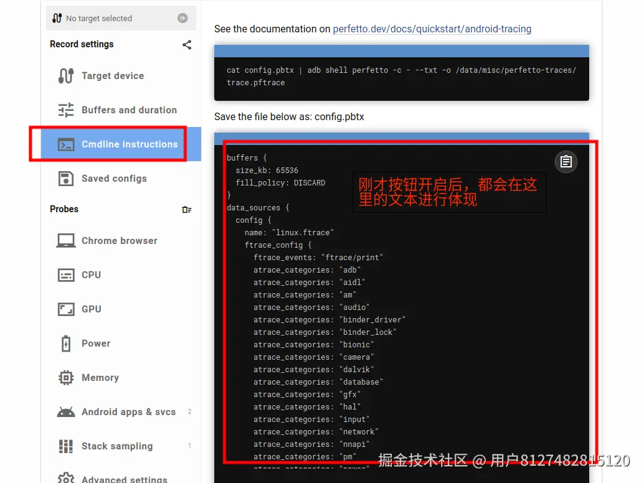Open Buffers and duration section
This screenshot has width=644, height=483.
[121, 110]
